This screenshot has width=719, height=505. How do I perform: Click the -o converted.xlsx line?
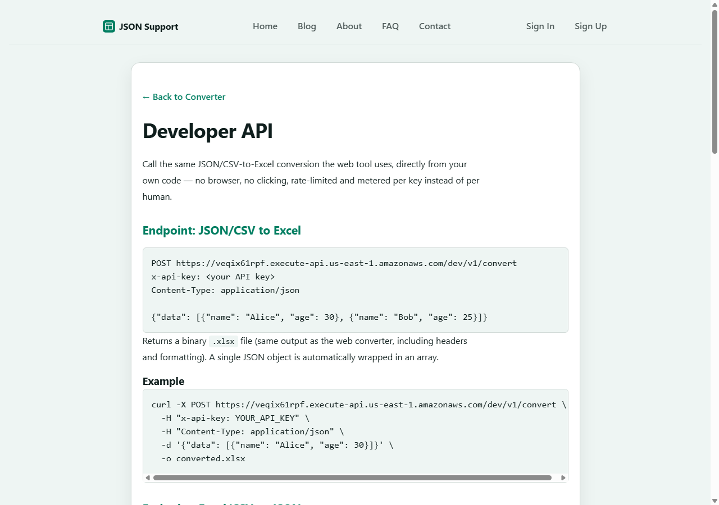pos(203,458)
